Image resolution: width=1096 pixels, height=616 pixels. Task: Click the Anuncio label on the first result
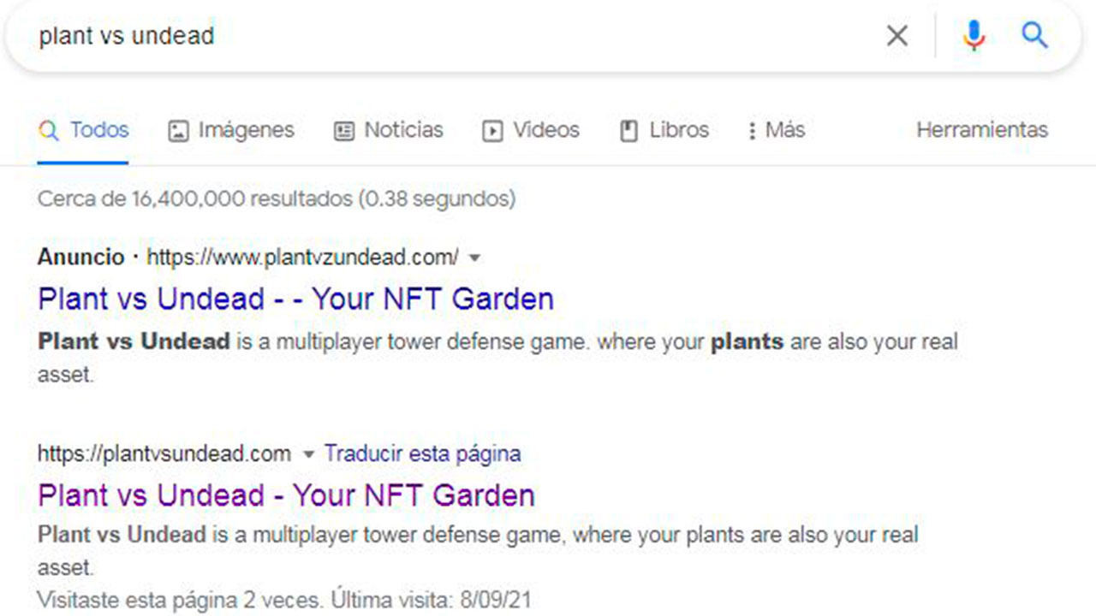click(81, 257)
